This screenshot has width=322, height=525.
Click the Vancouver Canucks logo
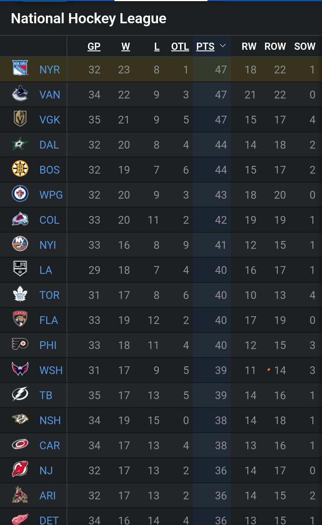(20, 94)
